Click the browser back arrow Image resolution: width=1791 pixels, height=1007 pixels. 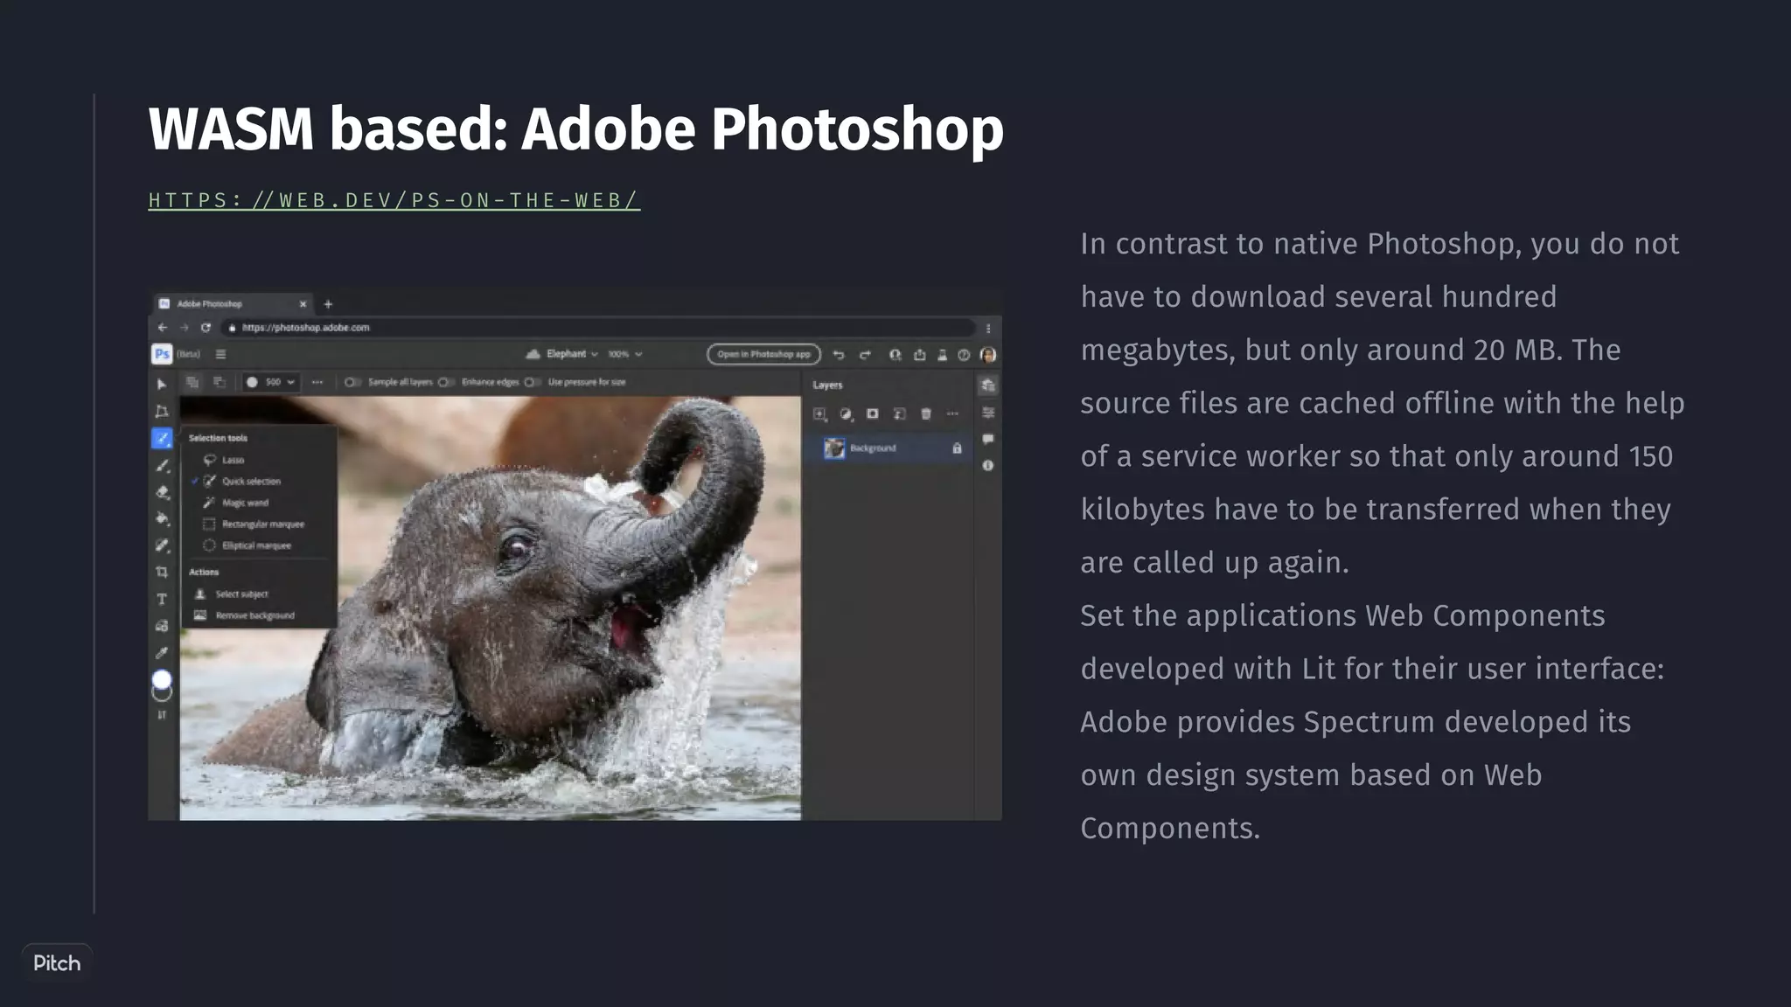(162, 328)
